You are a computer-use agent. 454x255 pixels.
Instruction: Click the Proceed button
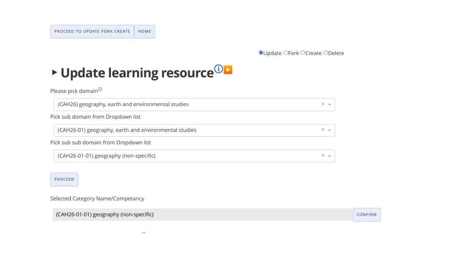[x=64, y=180]
